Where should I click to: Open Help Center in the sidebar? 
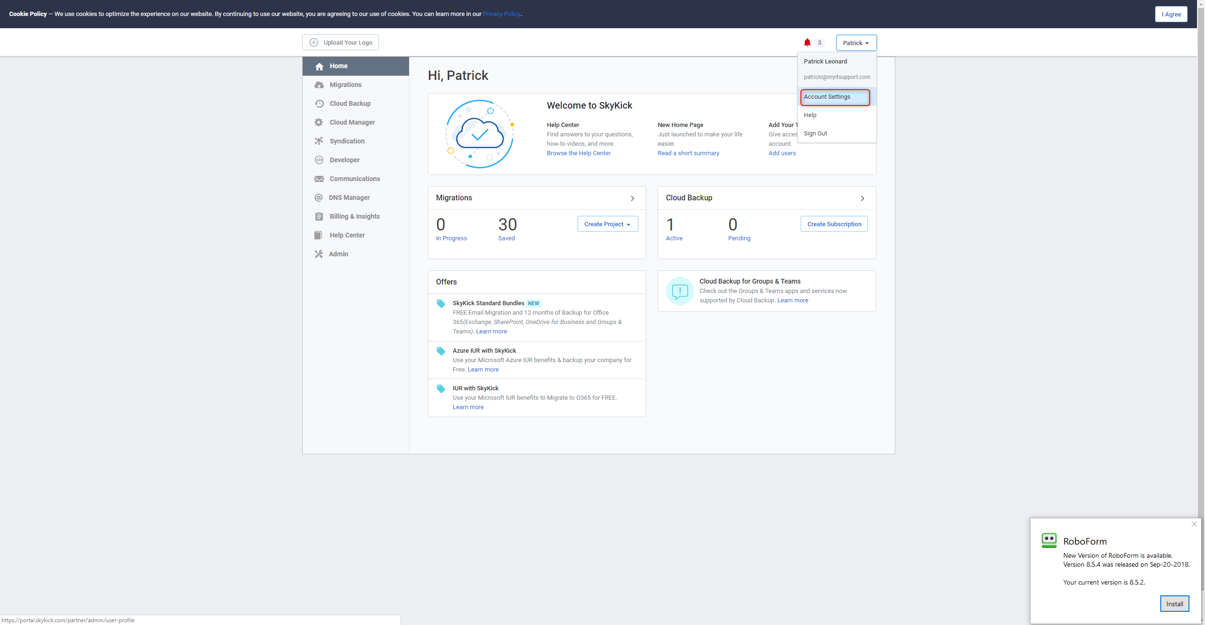tap(355, 236)
